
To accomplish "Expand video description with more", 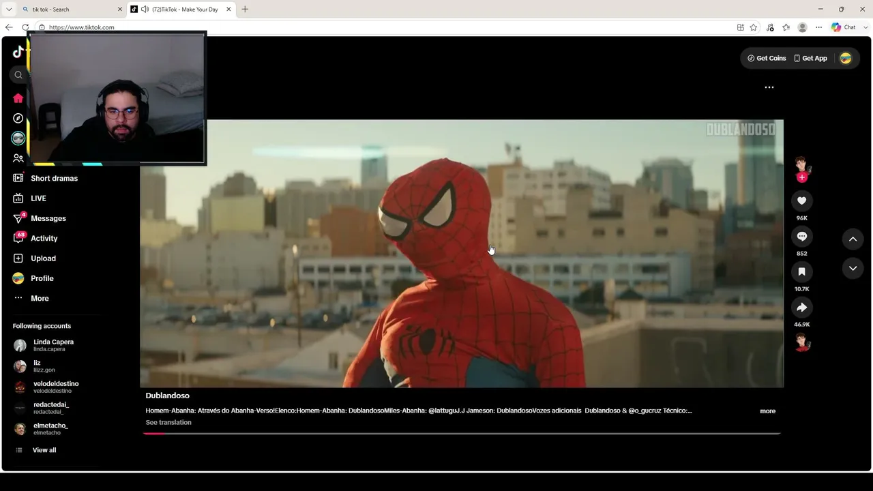I will 768,411.
